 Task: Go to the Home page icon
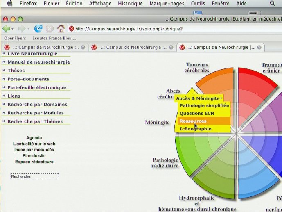click(x=61, y=28)
